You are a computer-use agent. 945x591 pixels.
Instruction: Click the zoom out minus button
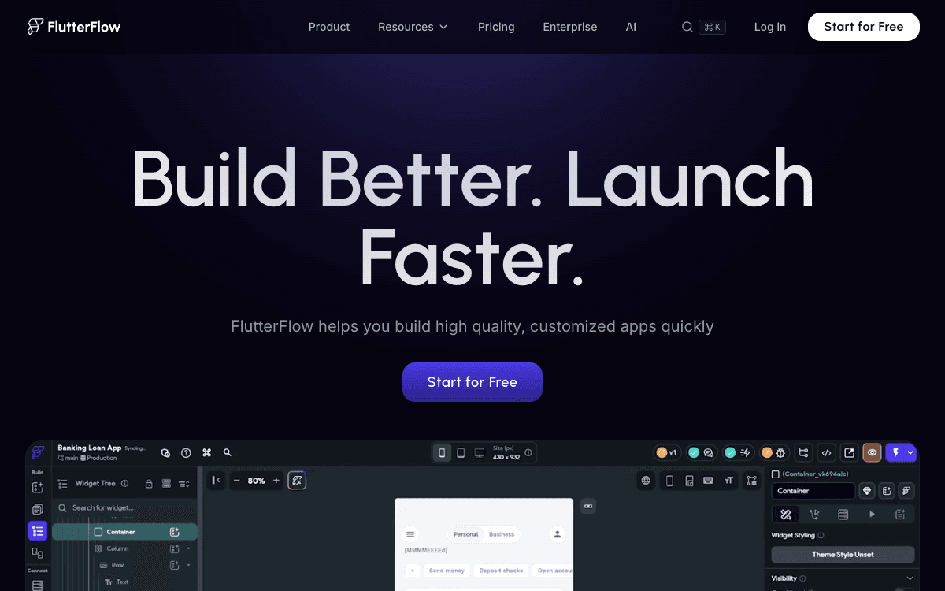tap(236, 480)
